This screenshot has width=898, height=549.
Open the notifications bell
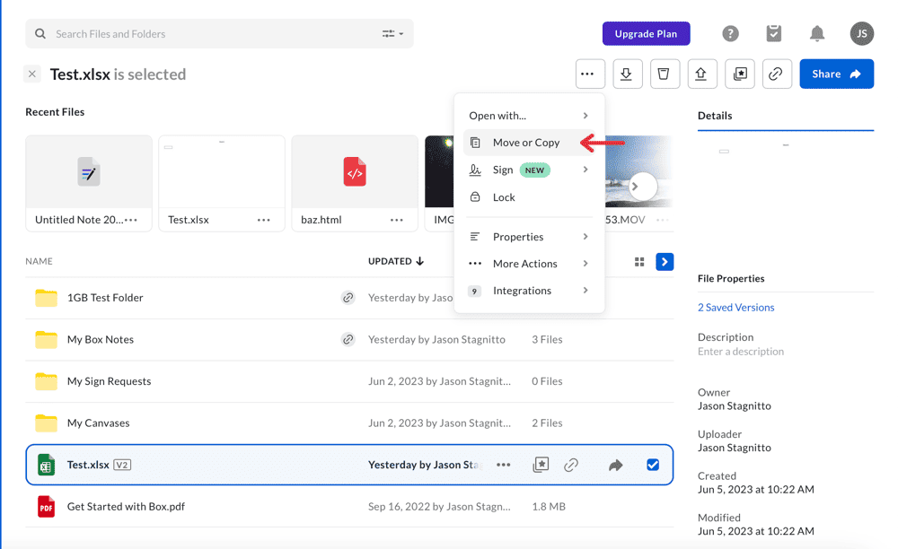tap(817, 34)
